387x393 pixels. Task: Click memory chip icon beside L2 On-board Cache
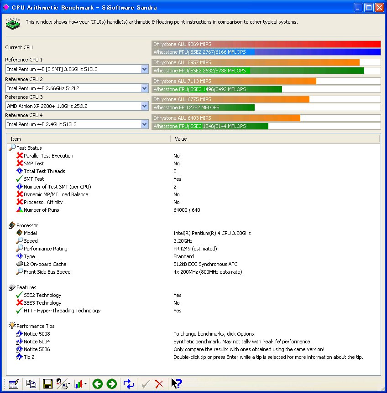(20, 264)
